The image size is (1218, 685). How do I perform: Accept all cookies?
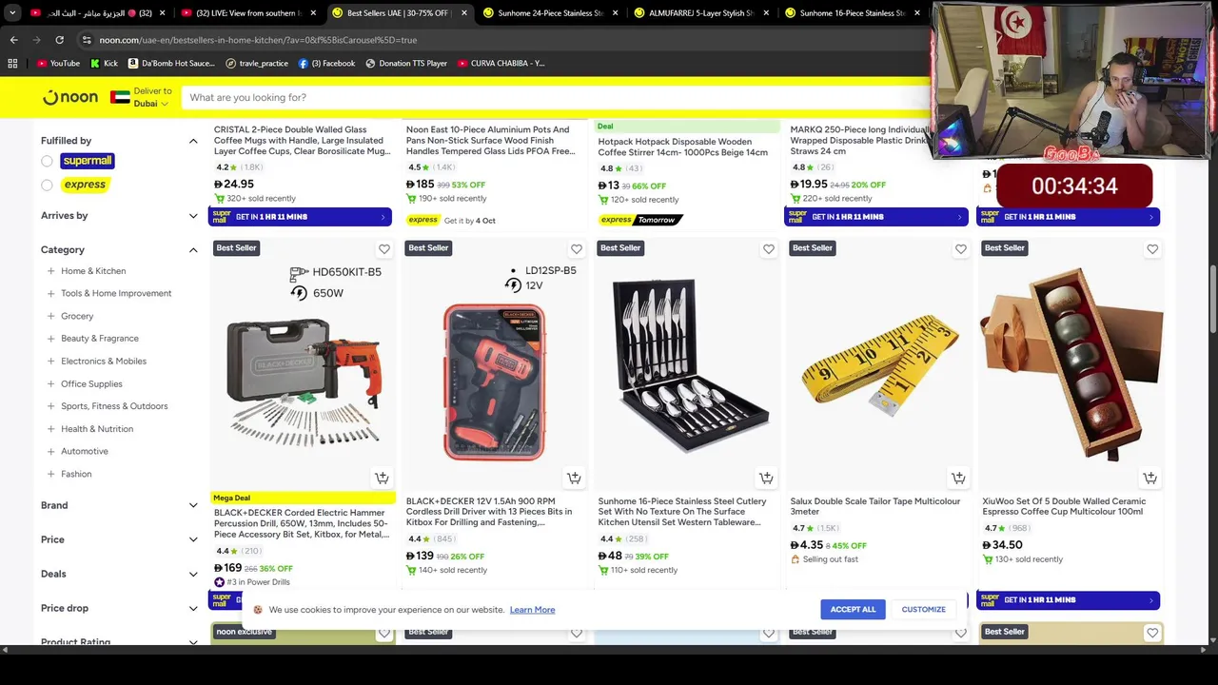(x=853, y=609)
